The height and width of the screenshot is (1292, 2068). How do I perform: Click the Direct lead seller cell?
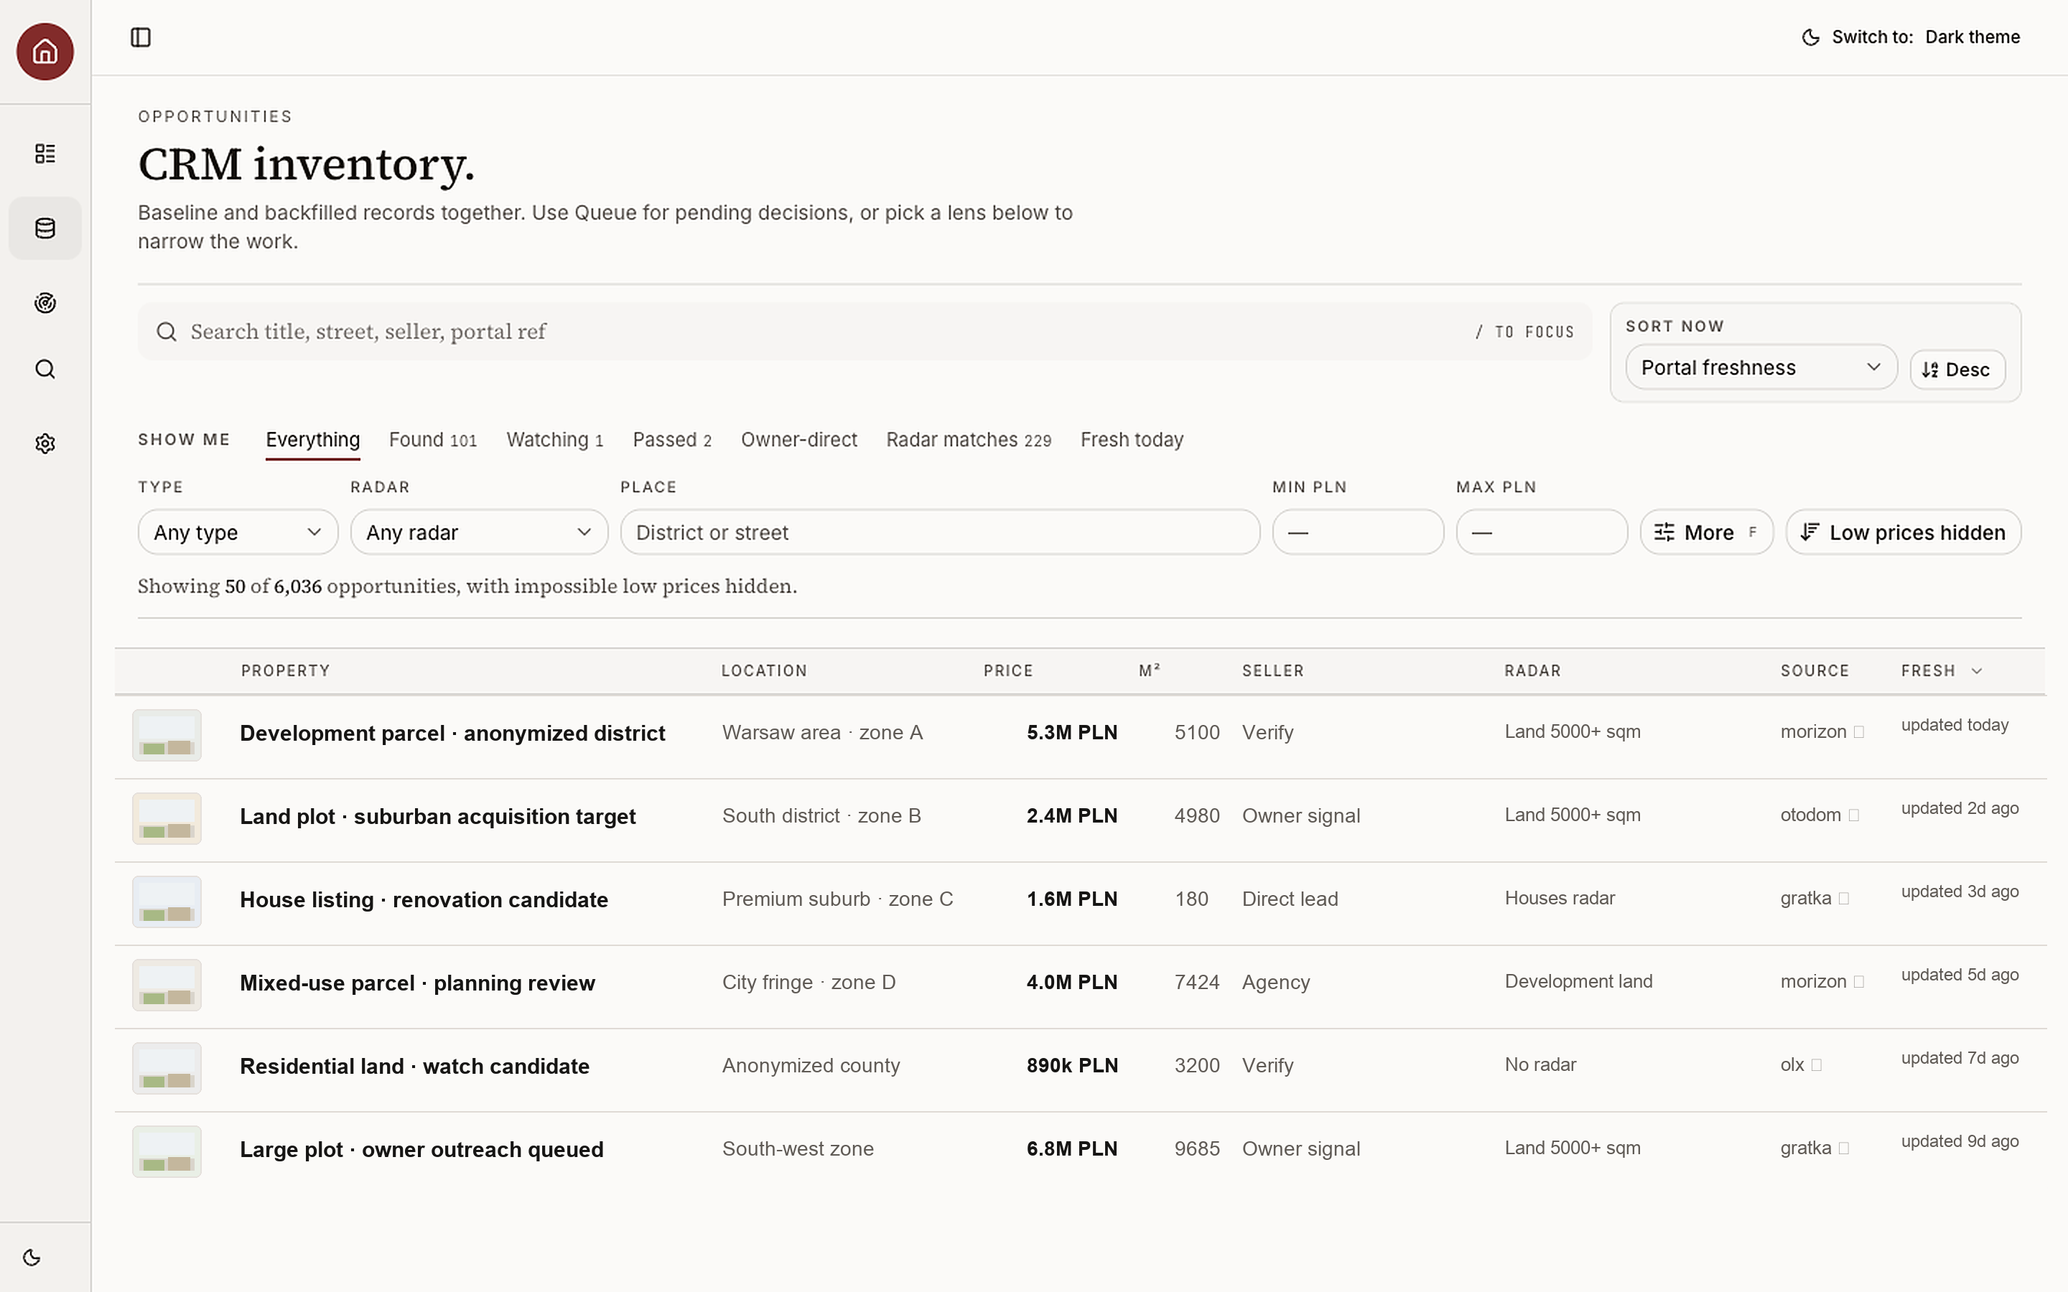click(1290, 899)
